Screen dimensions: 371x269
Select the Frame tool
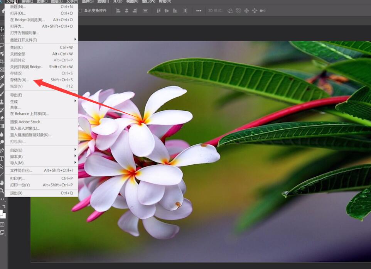[x=2, y=69]
